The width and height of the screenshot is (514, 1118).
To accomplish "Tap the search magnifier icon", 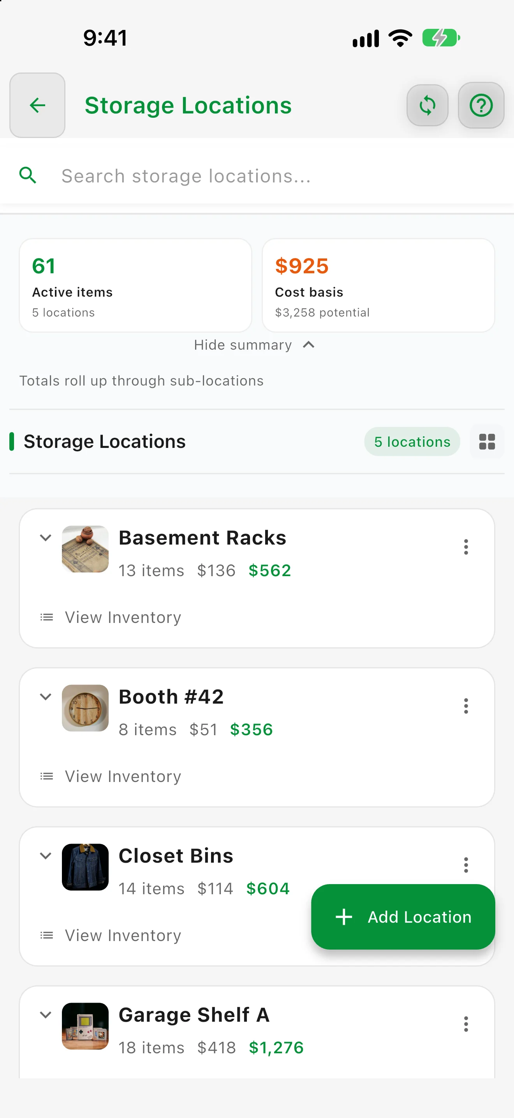I will point(28,175).
